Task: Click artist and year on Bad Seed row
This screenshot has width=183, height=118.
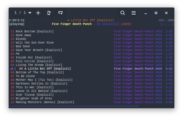Action: [x=138, y=46]
